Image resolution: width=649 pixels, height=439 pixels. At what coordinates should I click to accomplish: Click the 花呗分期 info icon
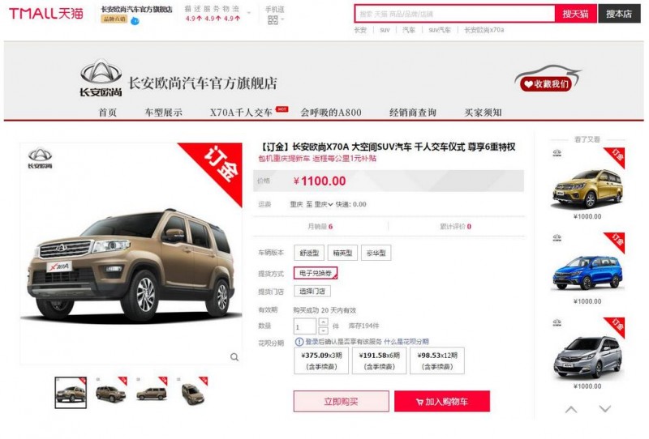[x=299, y=342]
